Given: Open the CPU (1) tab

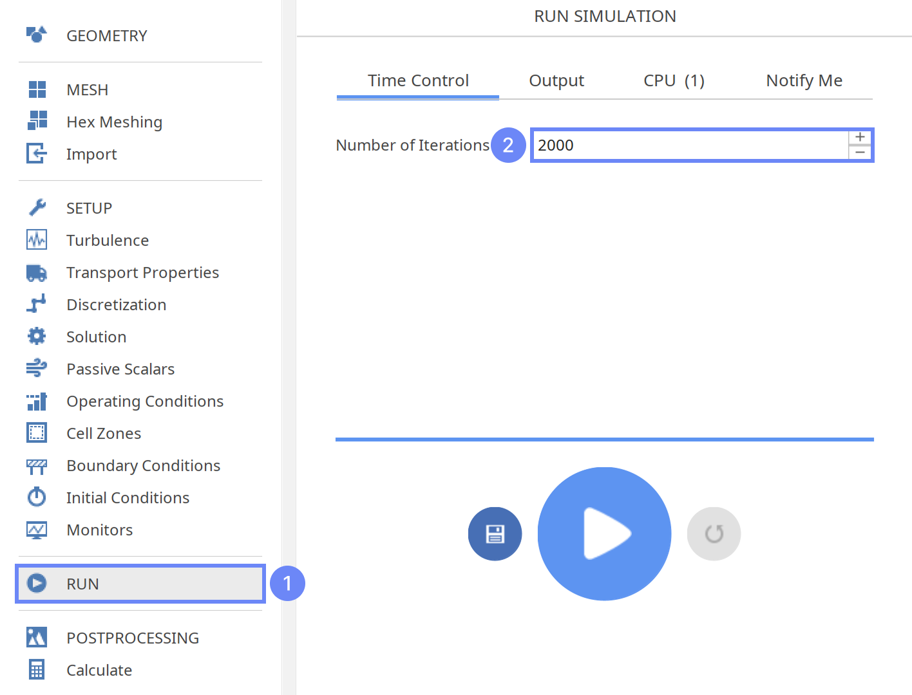Looking at the screenshot, I should pyautogui.click(x=674, y=80).
